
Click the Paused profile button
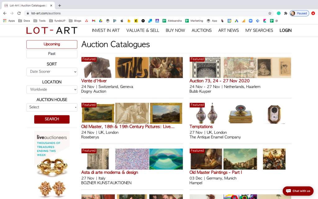coord(299,13)
